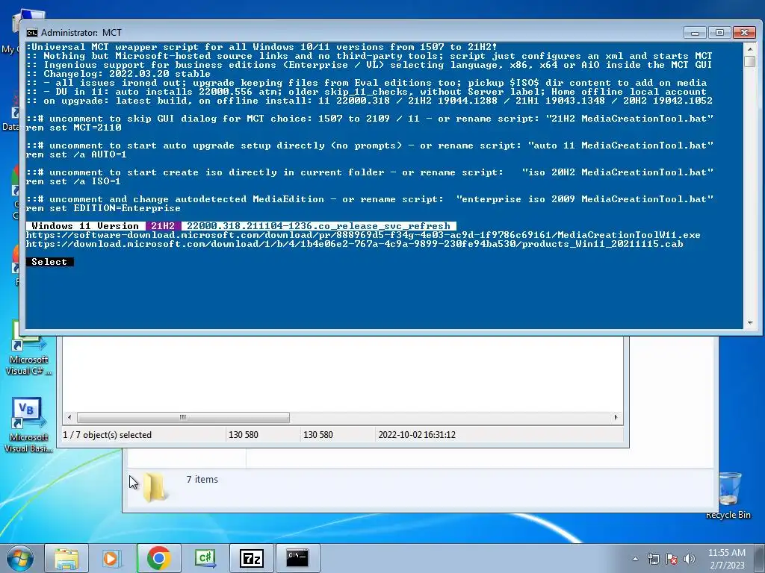Click the 2022-10-02 16:31:12 status date

417,435
